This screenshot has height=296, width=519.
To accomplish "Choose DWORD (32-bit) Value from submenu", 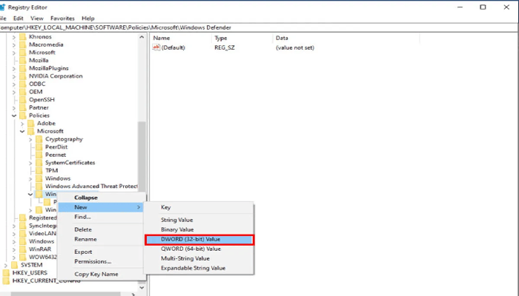I will point(198,239).
